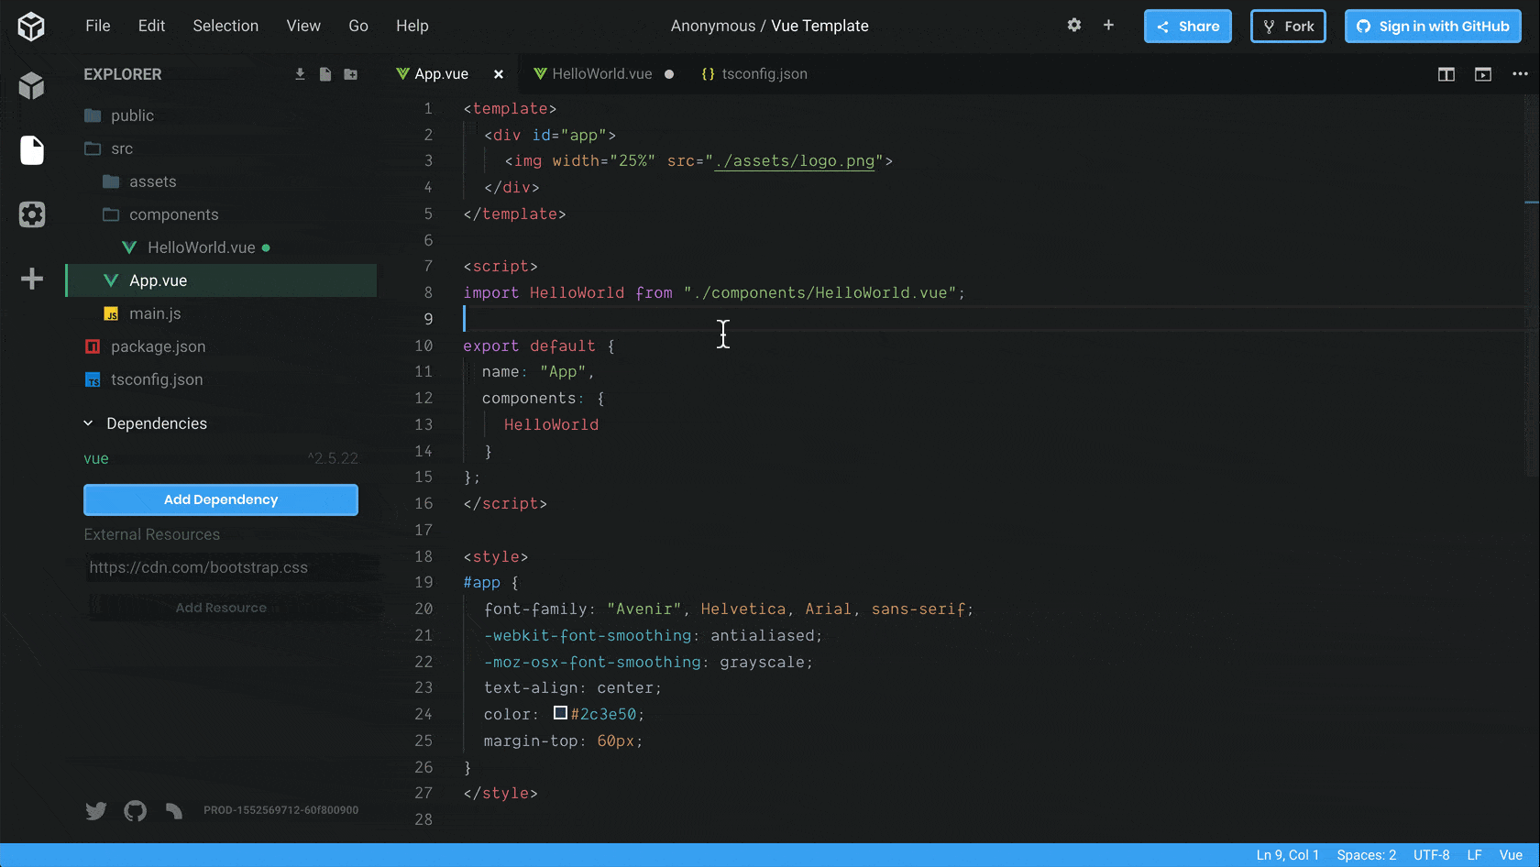The image size is (1540, 867).
Task: Open the preferences gear icon
Action: [x=1073, y=26]
